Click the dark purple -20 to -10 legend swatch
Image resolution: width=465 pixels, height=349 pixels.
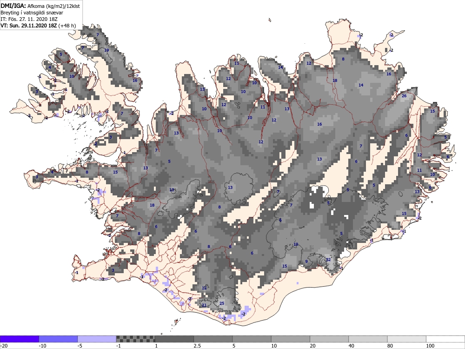(19, 339)
